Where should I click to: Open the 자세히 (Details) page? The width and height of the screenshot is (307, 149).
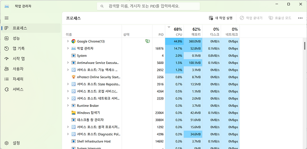point(32,79)
